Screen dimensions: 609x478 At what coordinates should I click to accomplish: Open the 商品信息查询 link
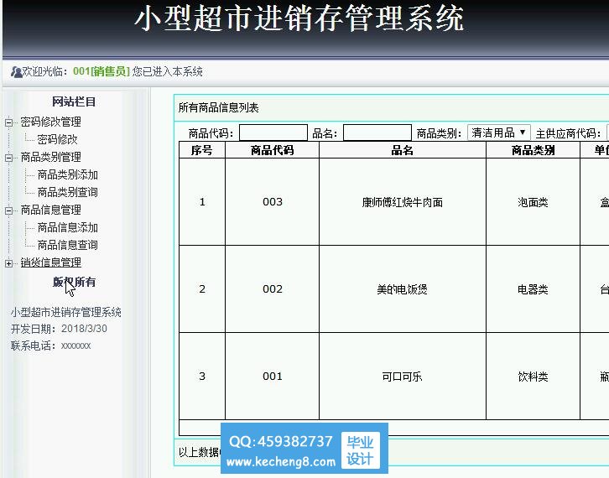tap(68, 245)
